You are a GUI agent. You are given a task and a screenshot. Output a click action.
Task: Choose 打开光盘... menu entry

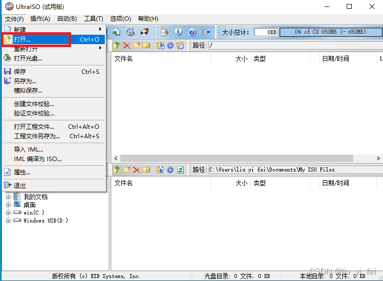[x=54, y=58]
